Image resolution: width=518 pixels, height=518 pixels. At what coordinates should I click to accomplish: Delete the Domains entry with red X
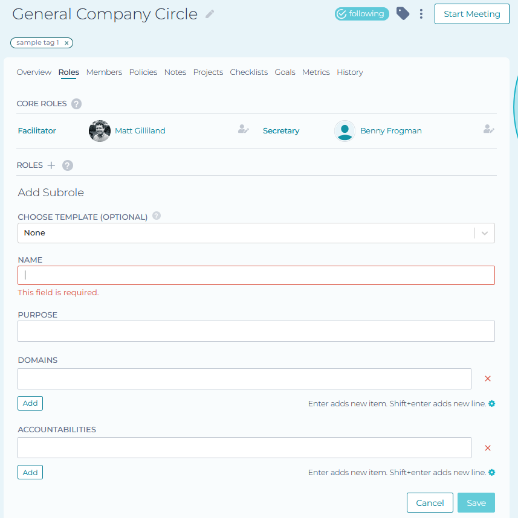click(488, 379)
